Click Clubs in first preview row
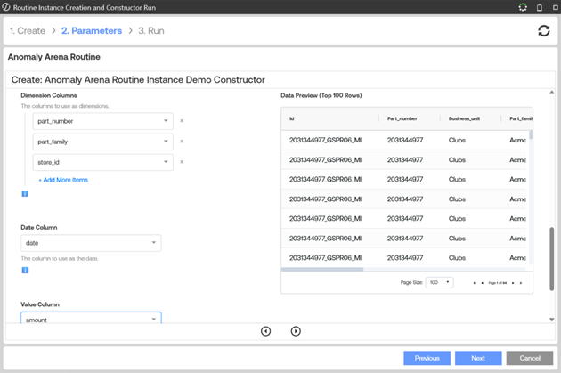 tap(457, 140)
